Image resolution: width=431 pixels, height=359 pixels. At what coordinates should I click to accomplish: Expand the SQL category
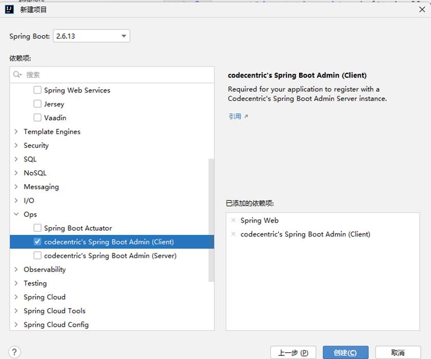pos(16,159)
